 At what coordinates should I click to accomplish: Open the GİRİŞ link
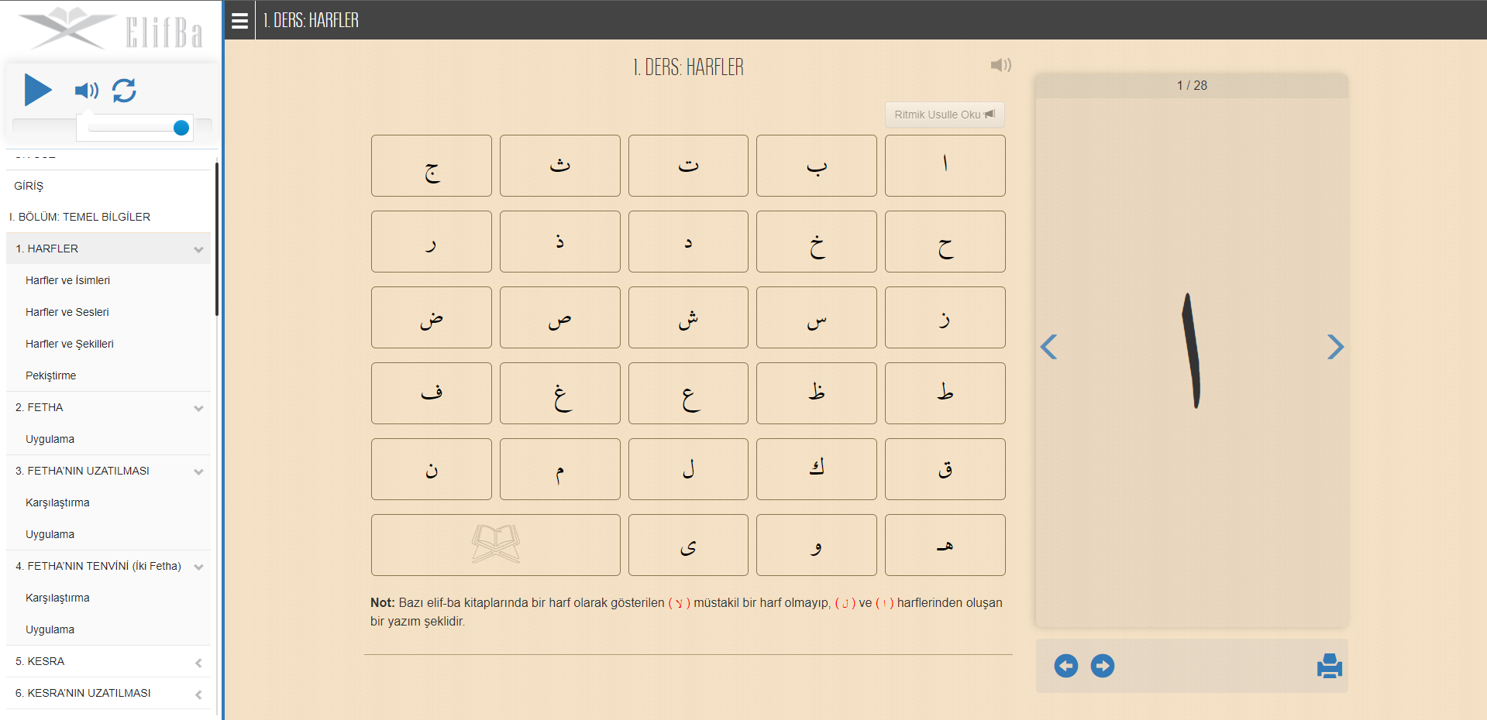tap(29, 186)
